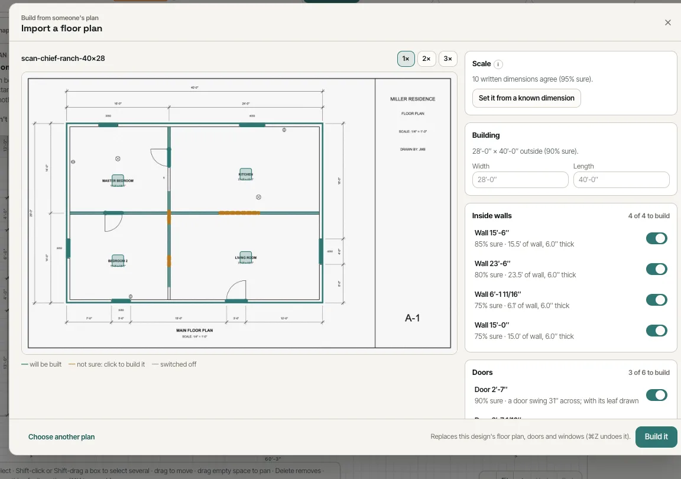Select the top window above Master Bedroom
Viewport: 681px width, 479px height.
pyautogui.click(x=108, y=125)
